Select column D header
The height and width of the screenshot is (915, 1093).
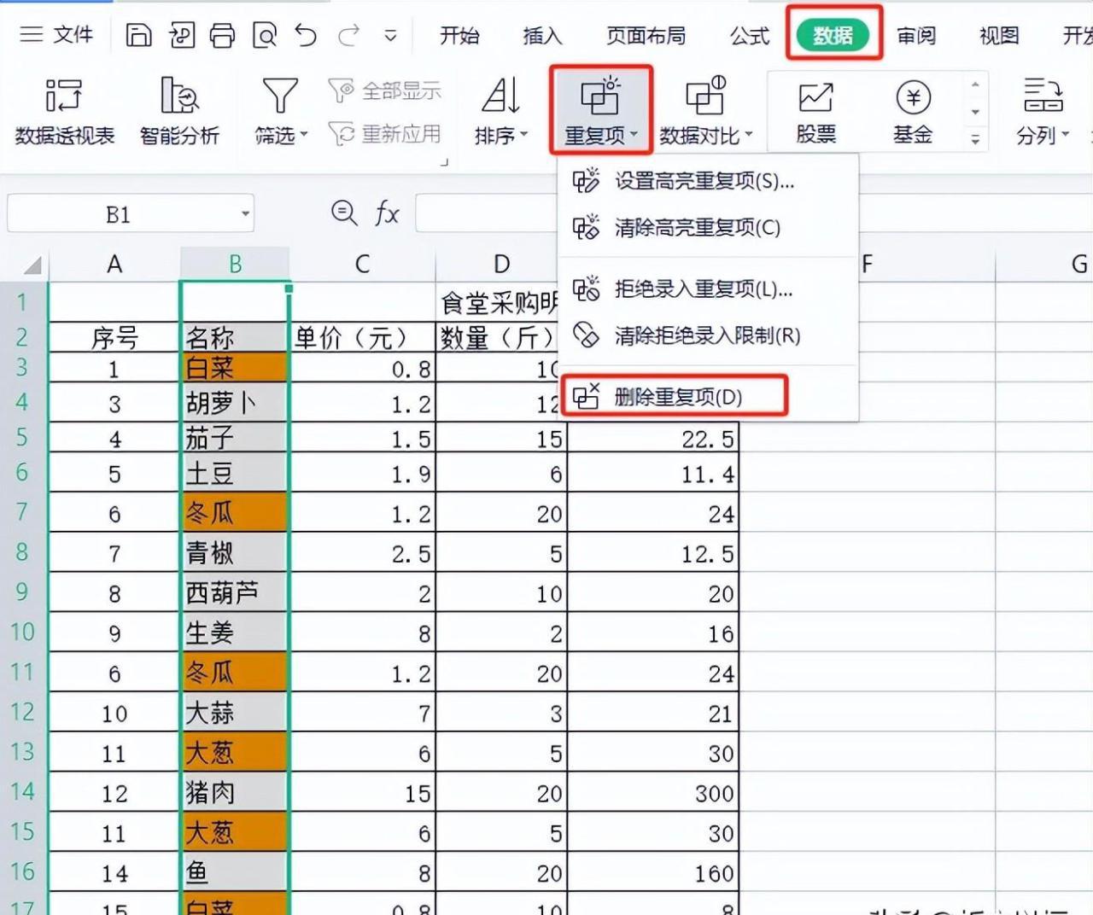tap(501, 265)
